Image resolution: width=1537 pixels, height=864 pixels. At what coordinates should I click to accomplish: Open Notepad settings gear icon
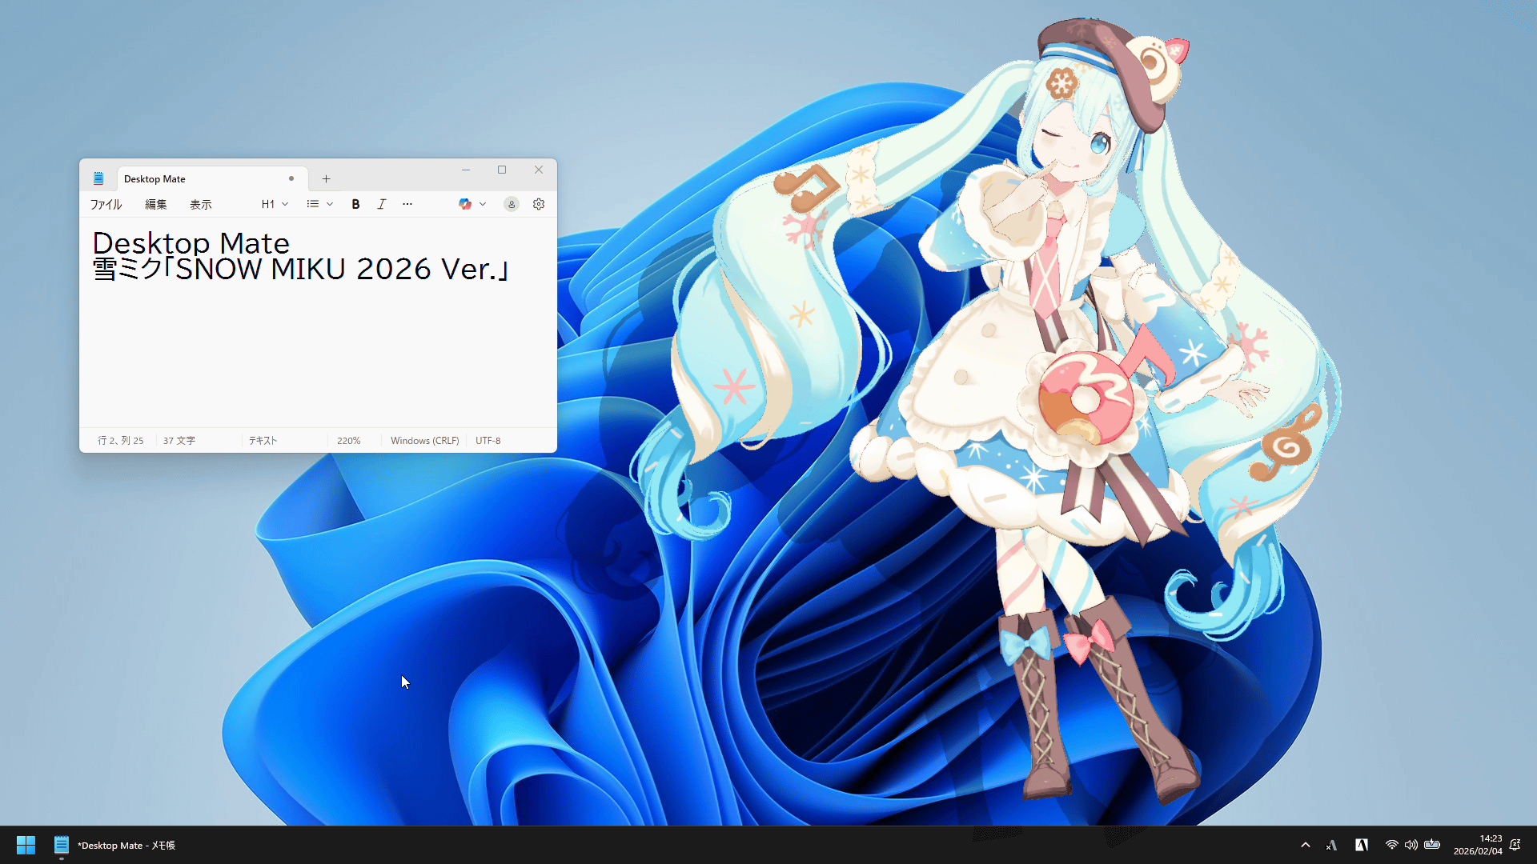coord(539,204)
